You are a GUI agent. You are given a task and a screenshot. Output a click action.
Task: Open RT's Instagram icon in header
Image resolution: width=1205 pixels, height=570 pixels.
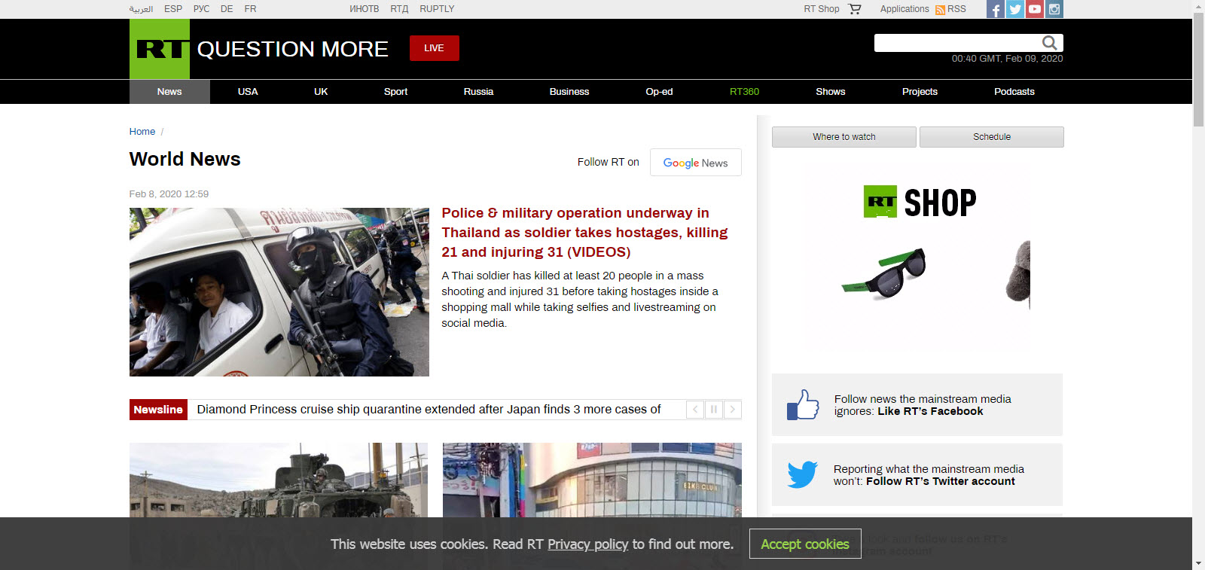(x=1054, y=9)
